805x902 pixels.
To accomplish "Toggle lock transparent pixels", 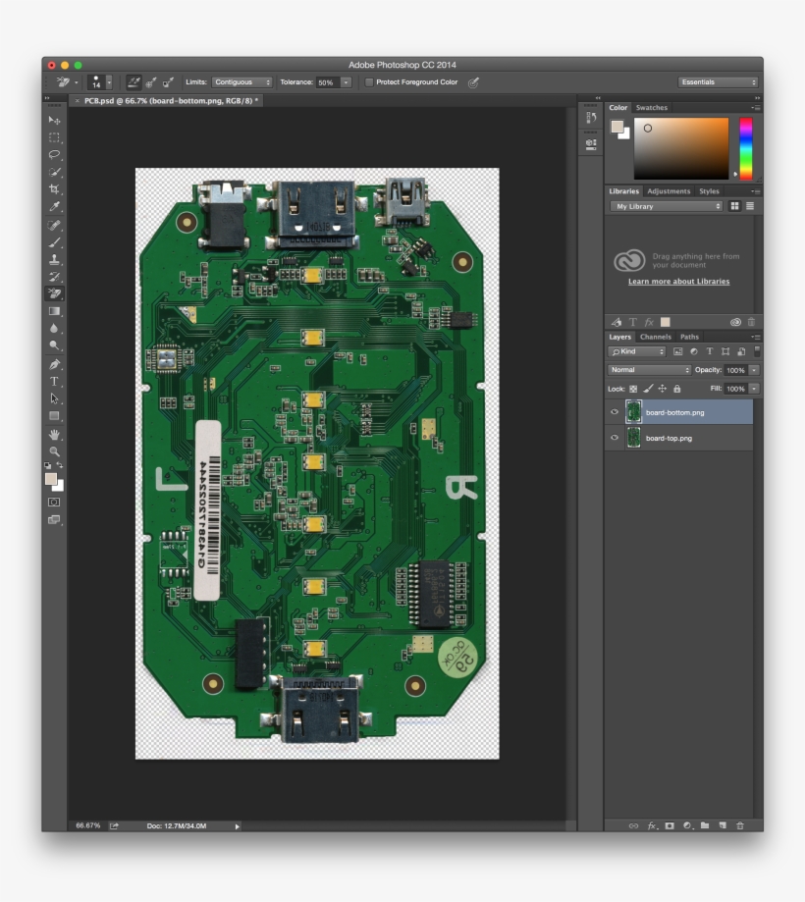I will (x=636, y=389).
